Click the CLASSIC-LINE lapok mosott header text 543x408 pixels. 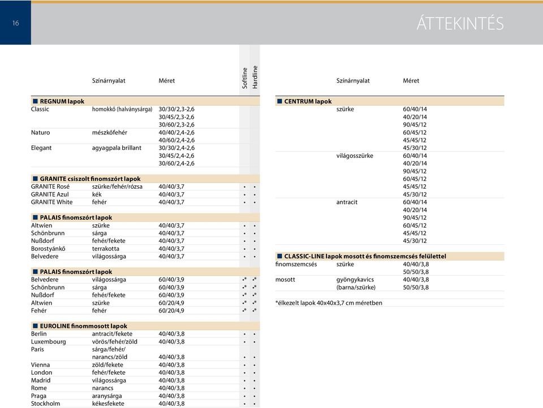(365, 257)
